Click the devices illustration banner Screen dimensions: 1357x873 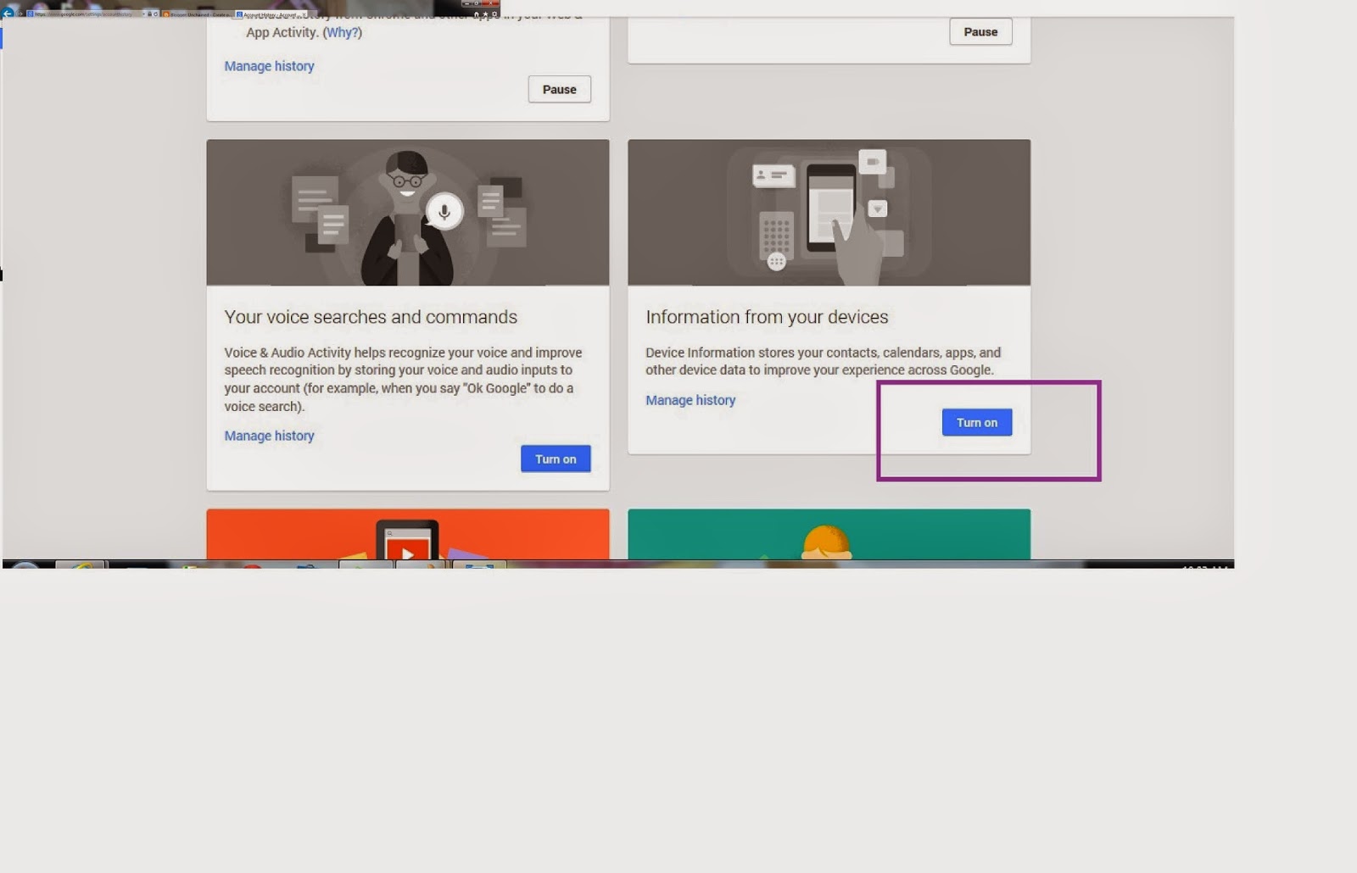click(829, 213)
